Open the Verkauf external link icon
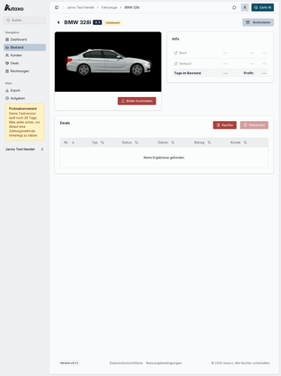281x376 pixels. coord(176,64)
